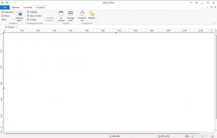Viewport: 217px width, 138px height.
Task: Toggle the Barra di stato checkbox
Action: point(28,16)
